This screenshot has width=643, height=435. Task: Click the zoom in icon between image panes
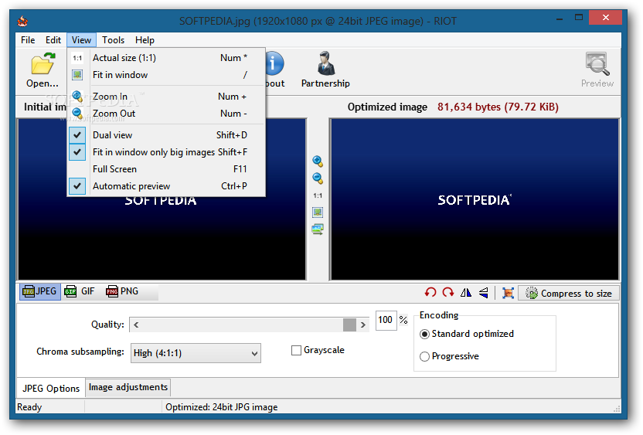pyautogui.click(x=318, y=161)
